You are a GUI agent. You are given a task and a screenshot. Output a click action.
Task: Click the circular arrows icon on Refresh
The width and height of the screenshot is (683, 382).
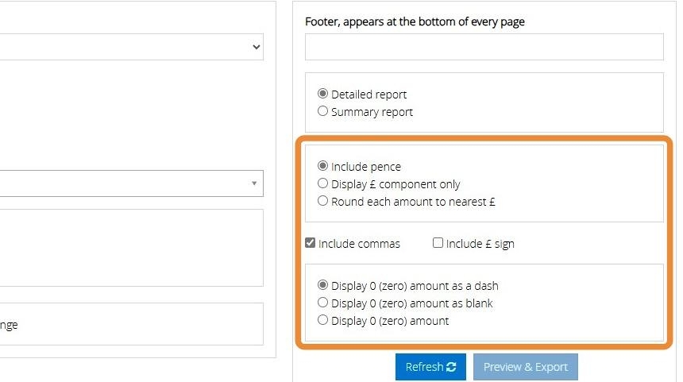(x=452, y=367)
